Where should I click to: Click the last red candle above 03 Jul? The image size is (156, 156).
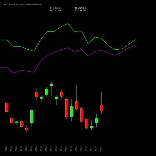[102, 108]
